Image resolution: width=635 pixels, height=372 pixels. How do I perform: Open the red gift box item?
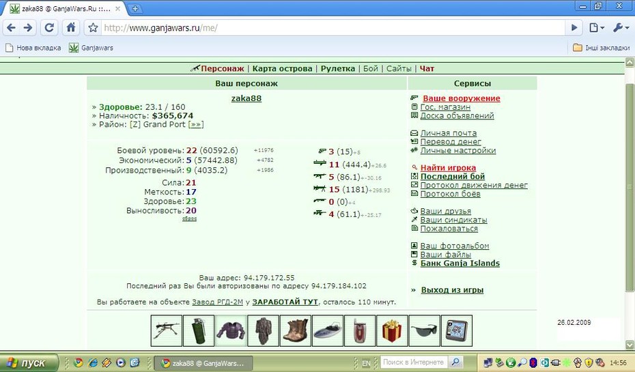pos(392,331)
